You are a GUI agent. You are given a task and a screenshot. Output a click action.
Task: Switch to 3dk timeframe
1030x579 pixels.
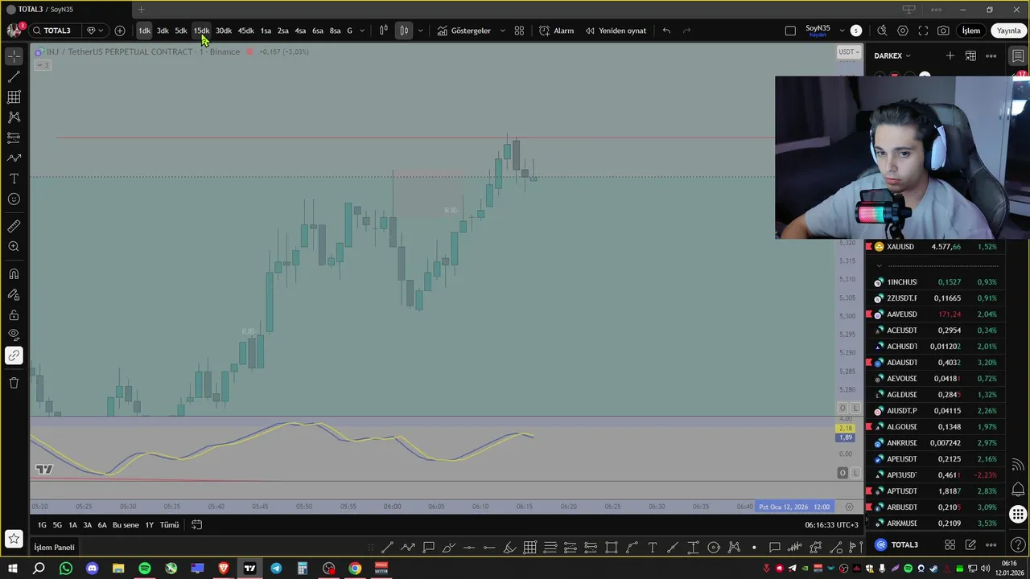pos(163,31)
